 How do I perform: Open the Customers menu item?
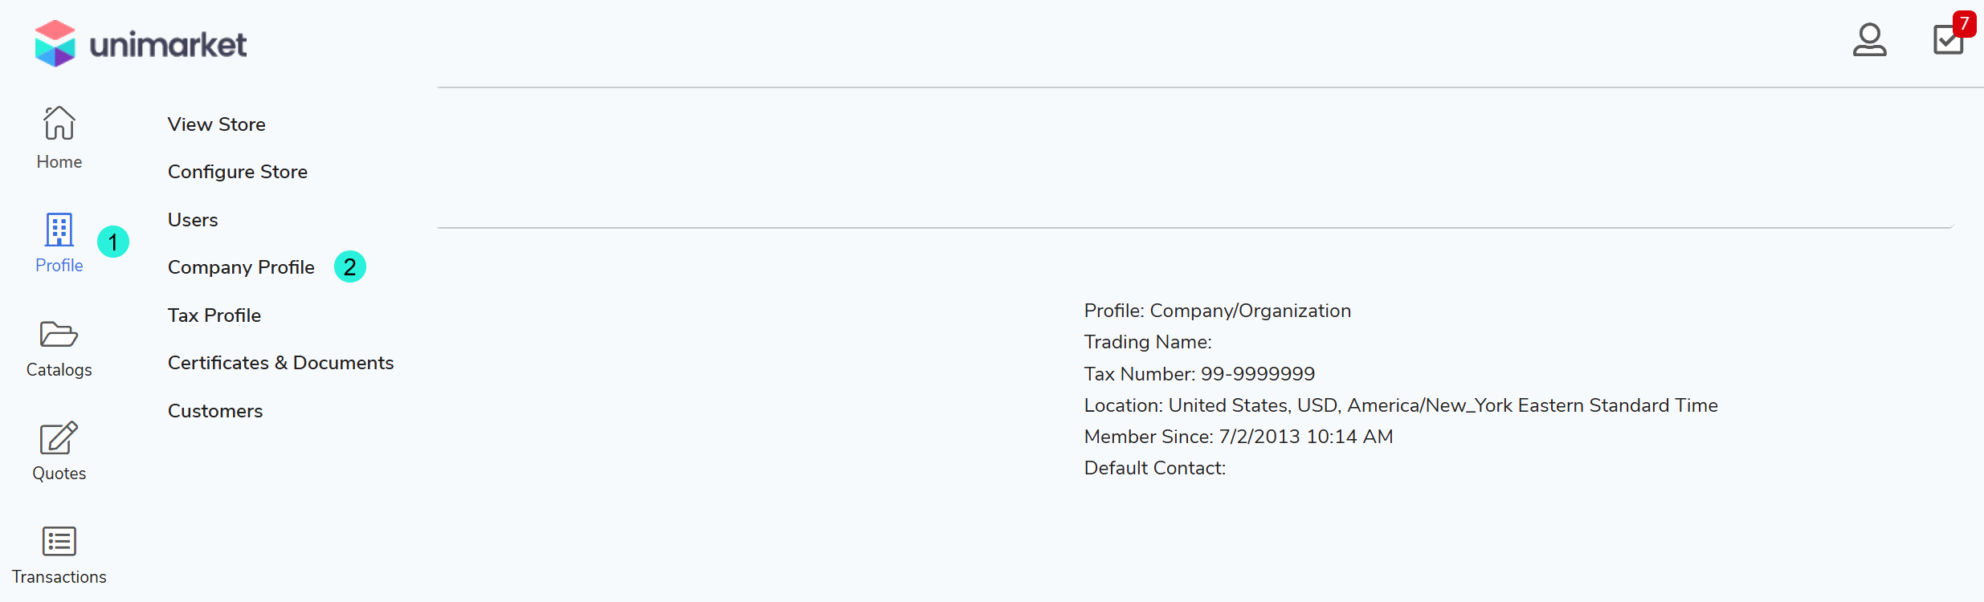click(x=214, y=411)
